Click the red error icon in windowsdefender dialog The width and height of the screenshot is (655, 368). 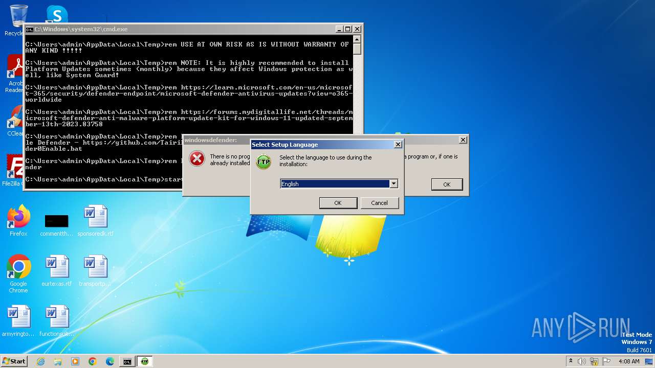coord(197,158)
